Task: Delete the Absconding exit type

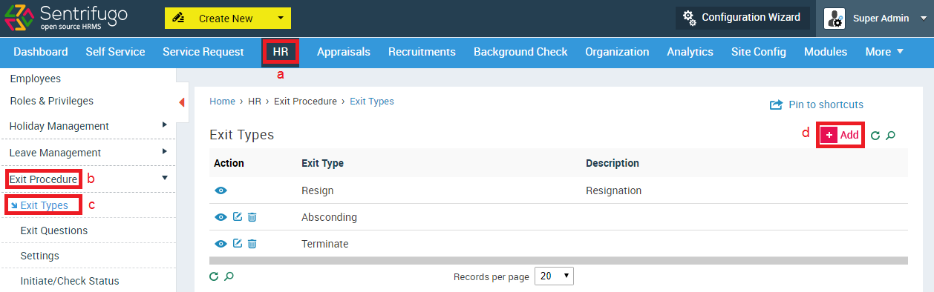Action: [x=252, y=217]
